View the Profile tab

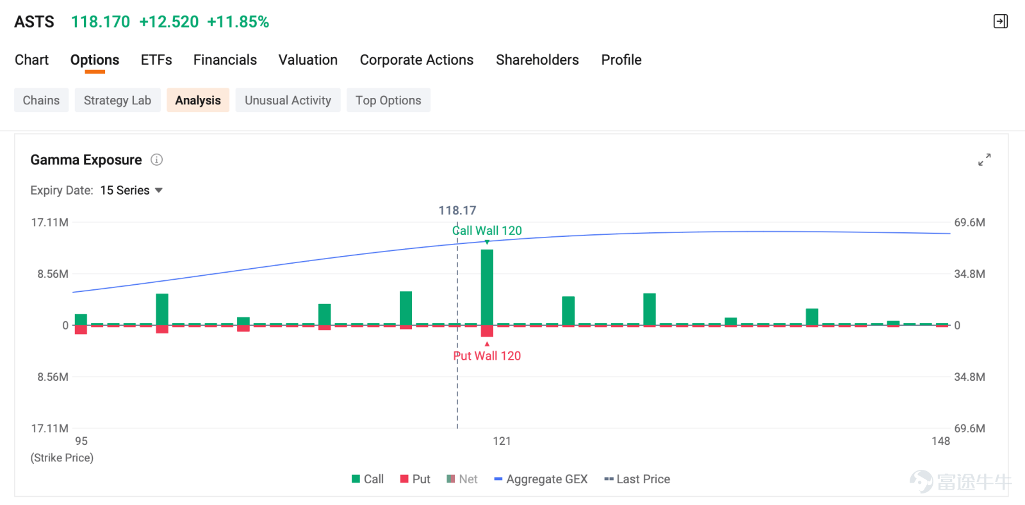tap(621, 60)
